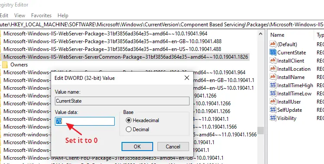Select the InstallName value name
The height and width of the screenshot is (164, 324).
tap(291, 77)
